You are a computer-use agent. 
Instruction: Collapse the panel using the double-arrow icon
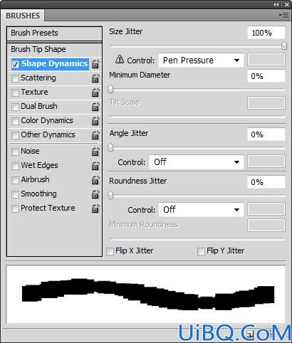tap(276, 4)
